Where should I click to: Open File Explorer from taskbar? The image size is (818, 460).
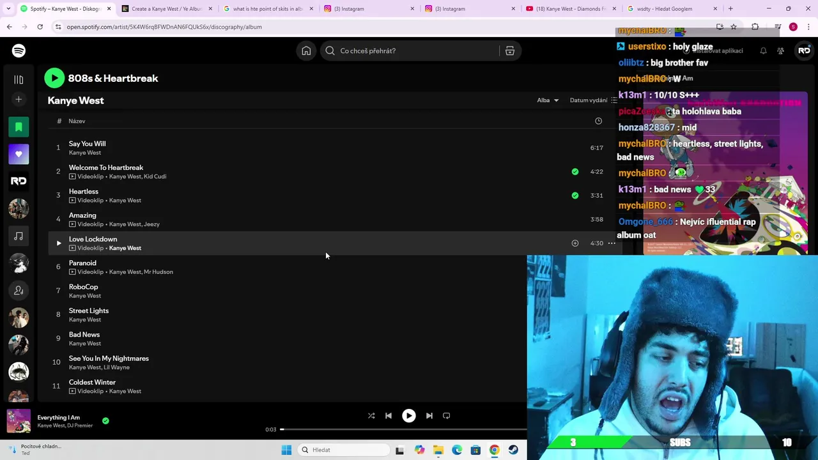click(438, 450)
